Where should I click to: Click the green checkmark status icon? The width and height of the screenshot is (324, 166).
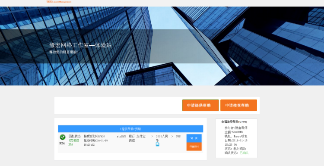click(62, 137)
